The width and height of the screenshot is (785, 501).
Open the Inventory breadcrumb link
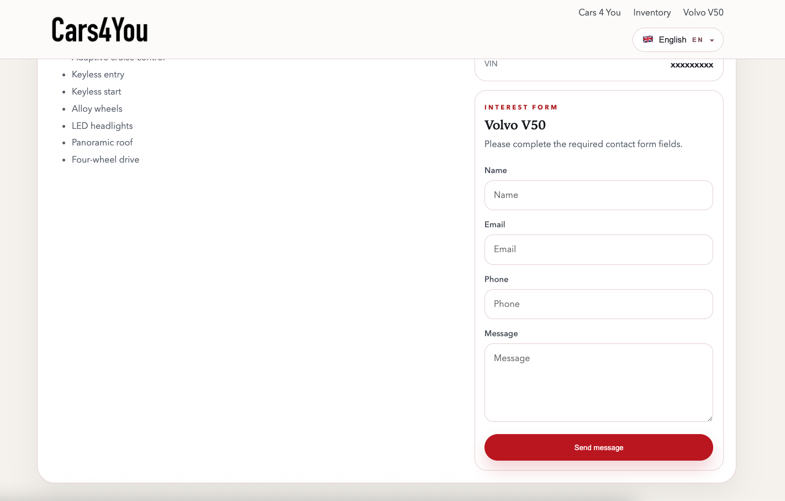point(652,13)
